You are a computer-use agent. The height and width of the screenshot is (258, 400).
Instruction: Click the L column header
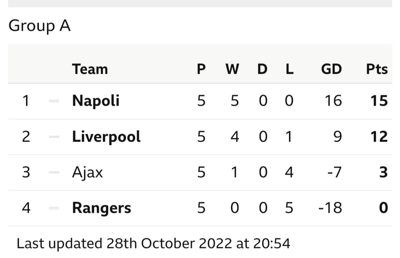[x=289, y=69]
